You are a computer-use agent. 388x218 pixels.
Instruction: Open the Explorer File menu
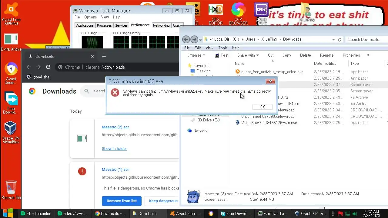(x=187, y=48)
